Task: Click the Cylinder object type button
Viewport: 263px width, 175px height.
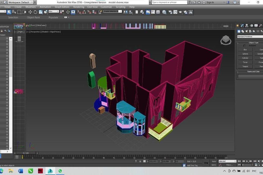Action: click(245, 58)
